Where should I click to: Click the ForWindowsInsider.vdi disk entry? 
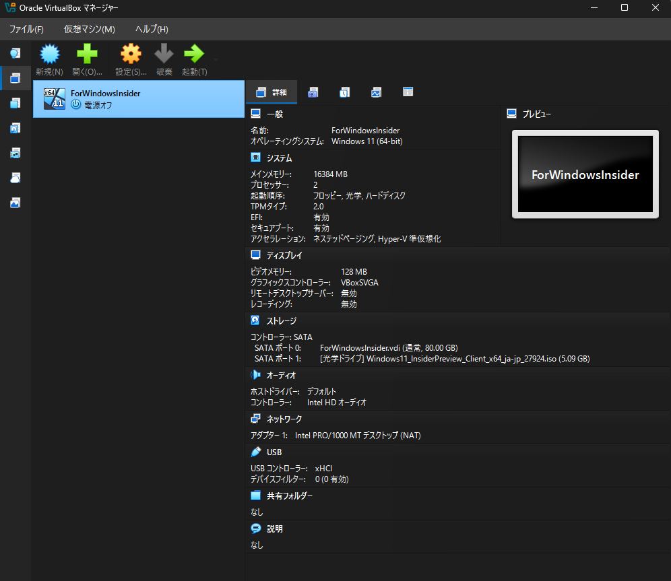(x=389, y=348)
